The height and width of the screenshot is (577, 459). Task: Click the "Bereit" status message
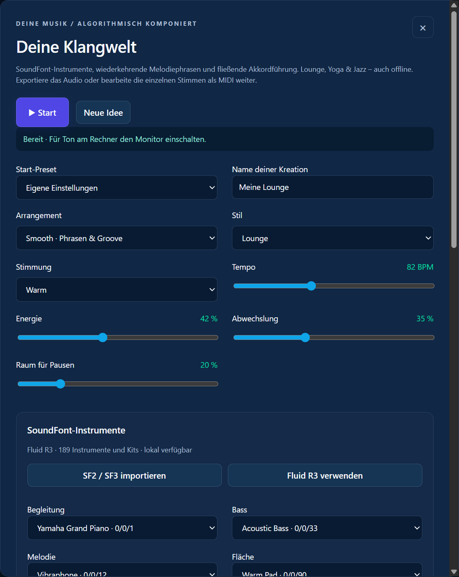coord(115,139)
